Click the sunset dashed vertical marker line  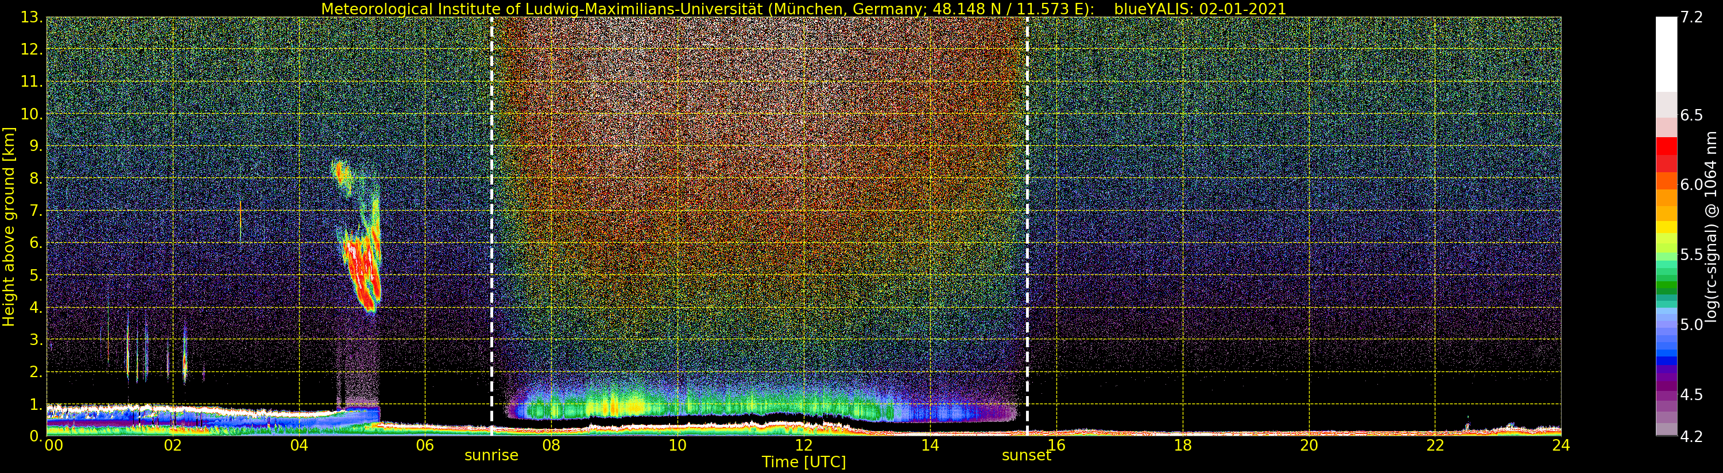[x=1027, y=226]
